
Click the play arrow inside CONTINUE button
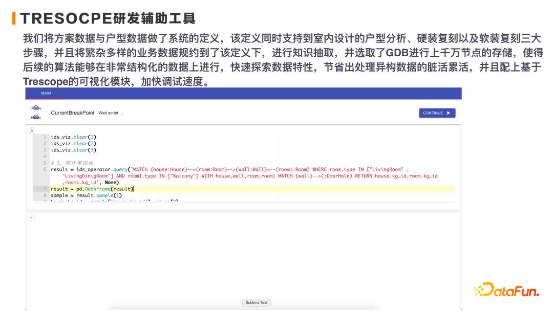450,113
